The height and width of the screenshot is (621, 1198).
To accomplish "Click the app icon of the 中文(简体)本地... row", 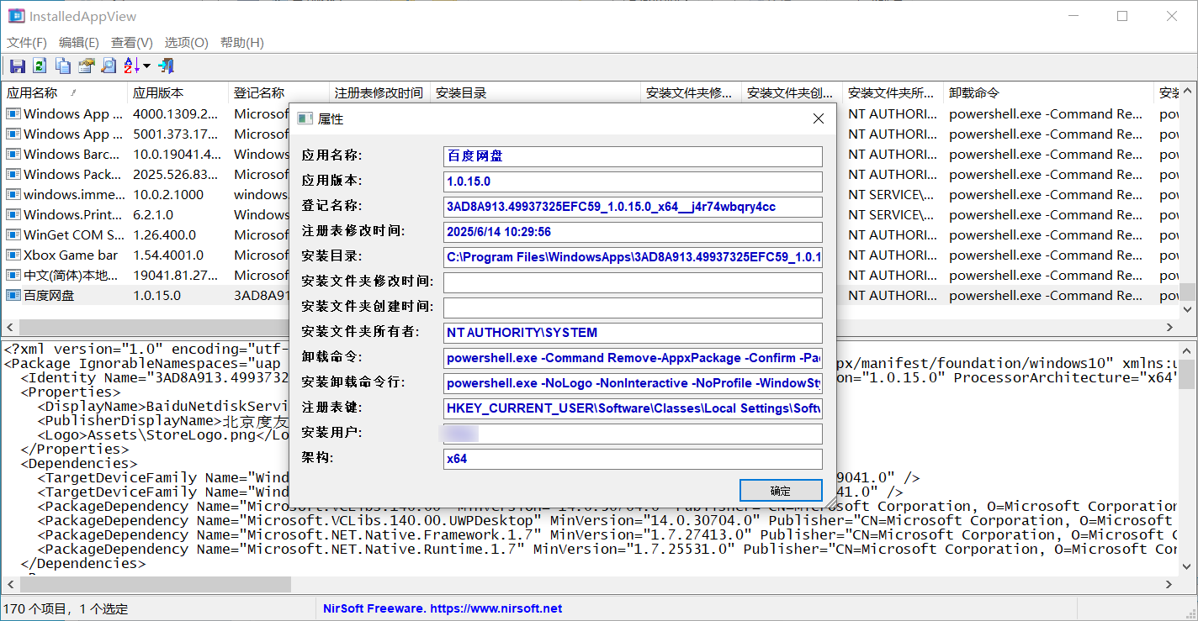I will (x=13, y=276).
